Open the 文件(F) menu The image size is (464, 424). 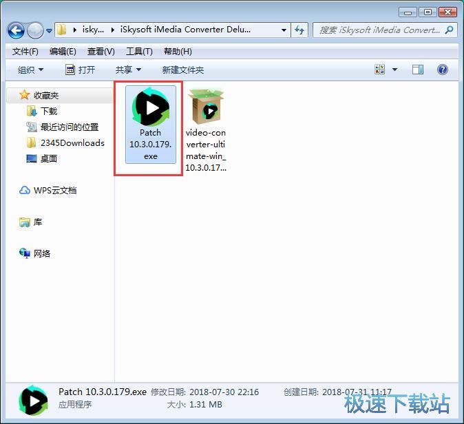(x=25, y=52)
